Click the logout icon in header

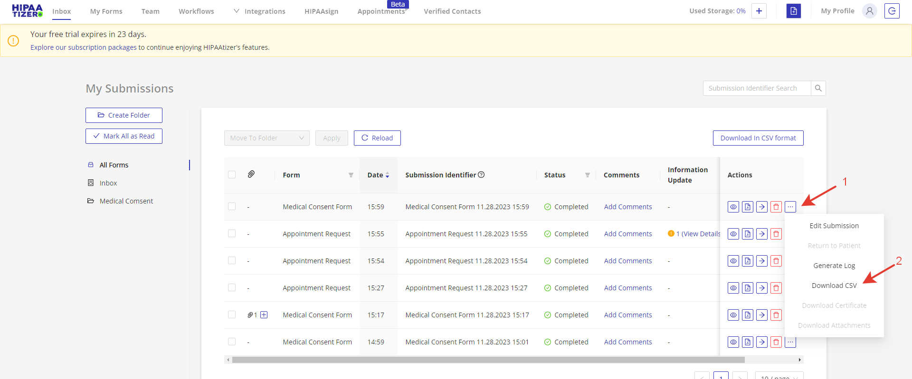tap(892, 11)
